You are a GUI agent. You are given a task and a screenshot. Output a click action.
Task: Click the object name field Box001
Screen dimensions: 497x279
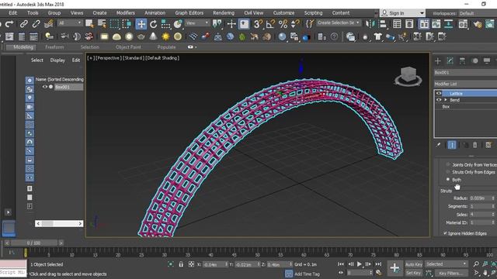coord(465,72)
